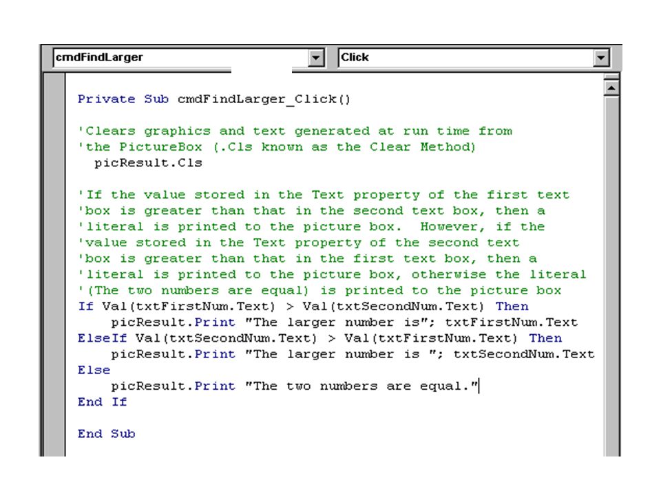Click the gray margin indicator bar
Screen dimensions: 661x495
click(54, 264)
